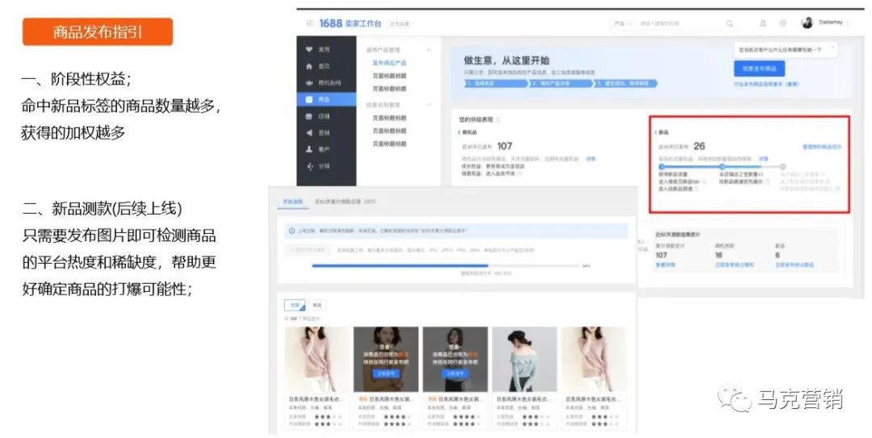Click 立即发布热点商机 link under 16
This screenshot has width=872, height=438.
[x=735, y=265]
